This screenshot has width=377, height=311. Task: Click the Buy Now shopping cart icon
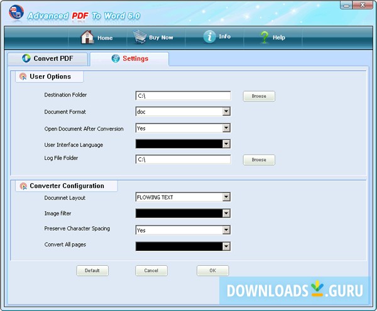click(x=139, y=37)
